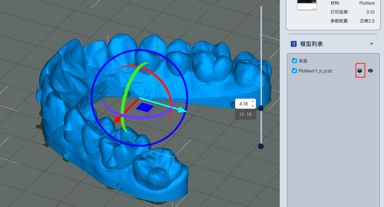Click the 正畸2.0 parameter configuration value
Viewport: 384px width, 207px height.
click(367, 21)
